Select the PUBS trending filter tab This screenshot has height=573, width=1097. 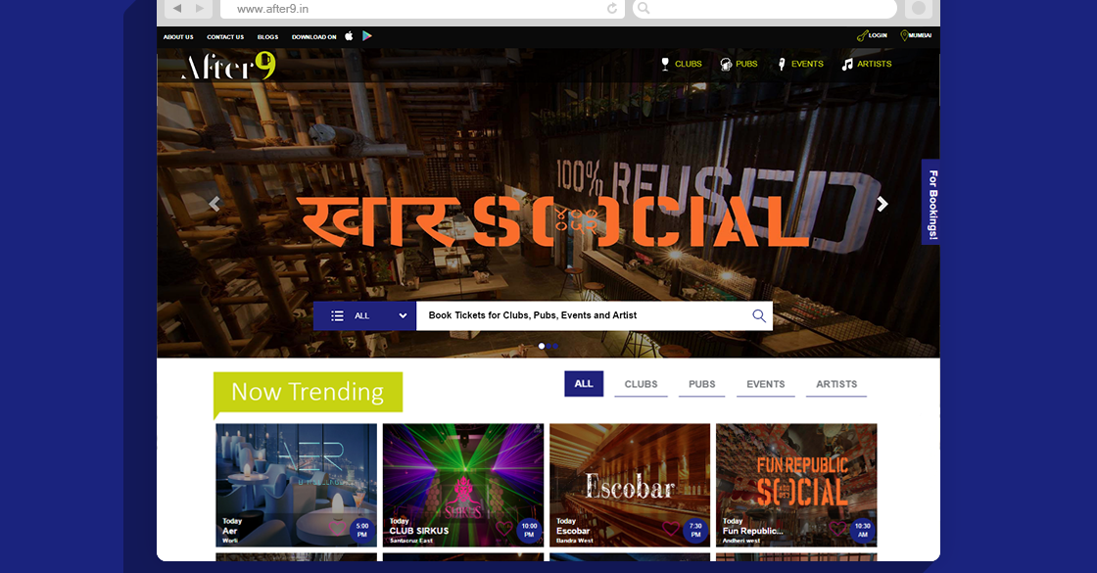tap(701, 384)
